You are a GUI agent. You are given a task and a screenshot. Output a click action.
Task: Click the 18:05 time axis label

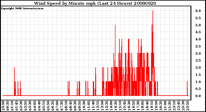tap(142, 106)
